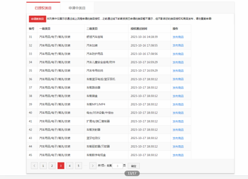The width and height of the screenshot is (248, 179).
Task: Open page 1 of the list
Action: point(43,166)
